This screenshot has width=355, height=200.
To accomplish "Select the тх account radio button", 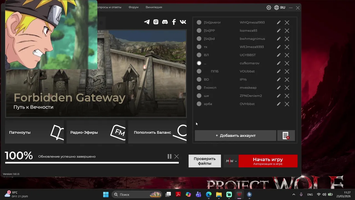I will tap(199, 47).
